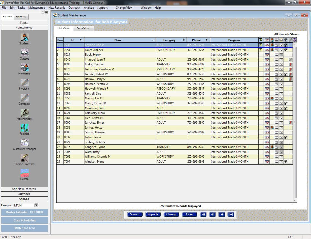311x239 pixels.
Task: Open the Contracts sidebar icon
Action: 24,97
